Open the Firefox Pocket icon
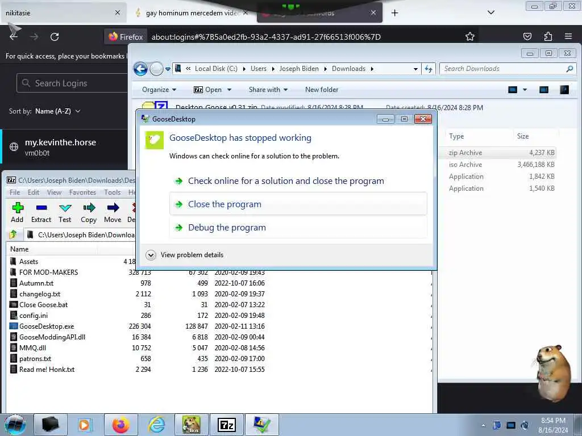Viewport: 582px width, 436px height. pos(527,36)
